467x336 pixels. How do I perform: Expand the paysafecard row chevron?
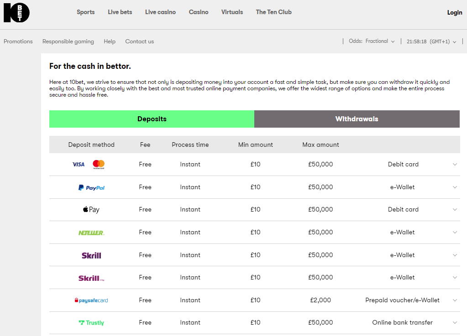coord(455,300)
